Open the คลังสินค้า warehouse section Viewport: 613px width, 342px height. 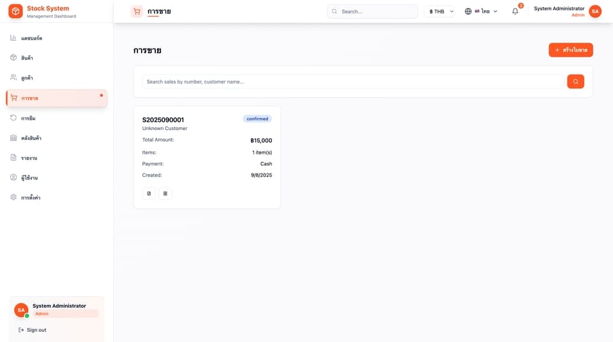(57, 138)
